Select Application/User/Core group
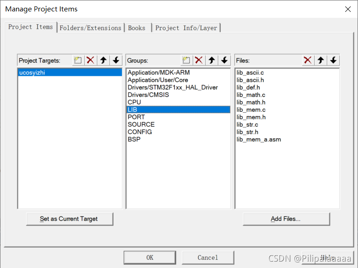 (x=178, y=80)
